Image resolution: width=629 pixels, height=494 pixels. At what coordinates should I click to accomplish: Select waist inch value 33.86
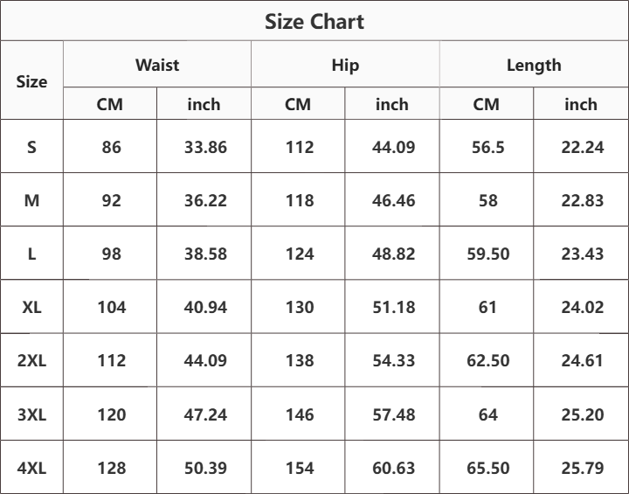pos(205,147)
